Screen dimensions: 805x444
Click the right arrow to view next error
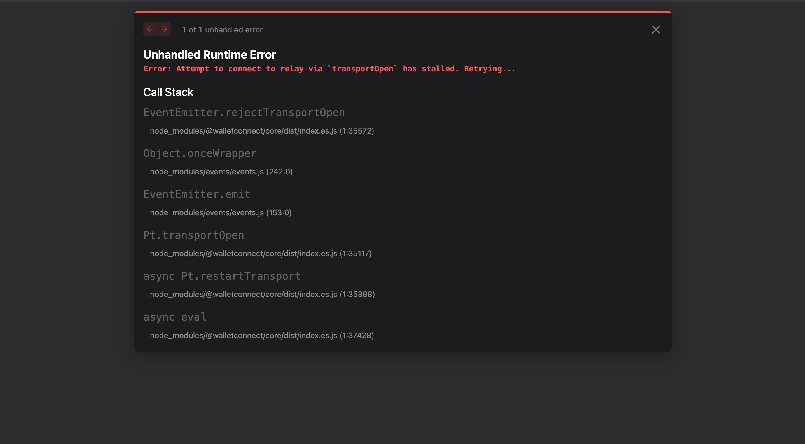pyautogui.click(x=164, y=29)
